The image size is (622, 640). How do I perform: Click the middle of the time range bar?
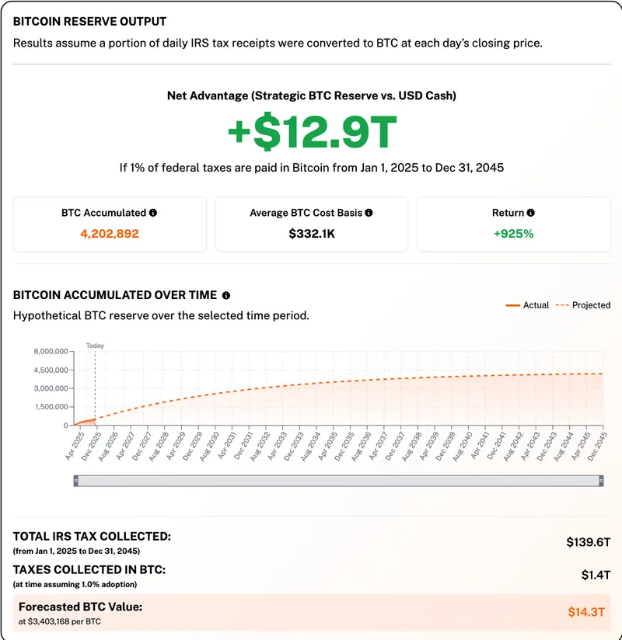(x=338, y=482)
